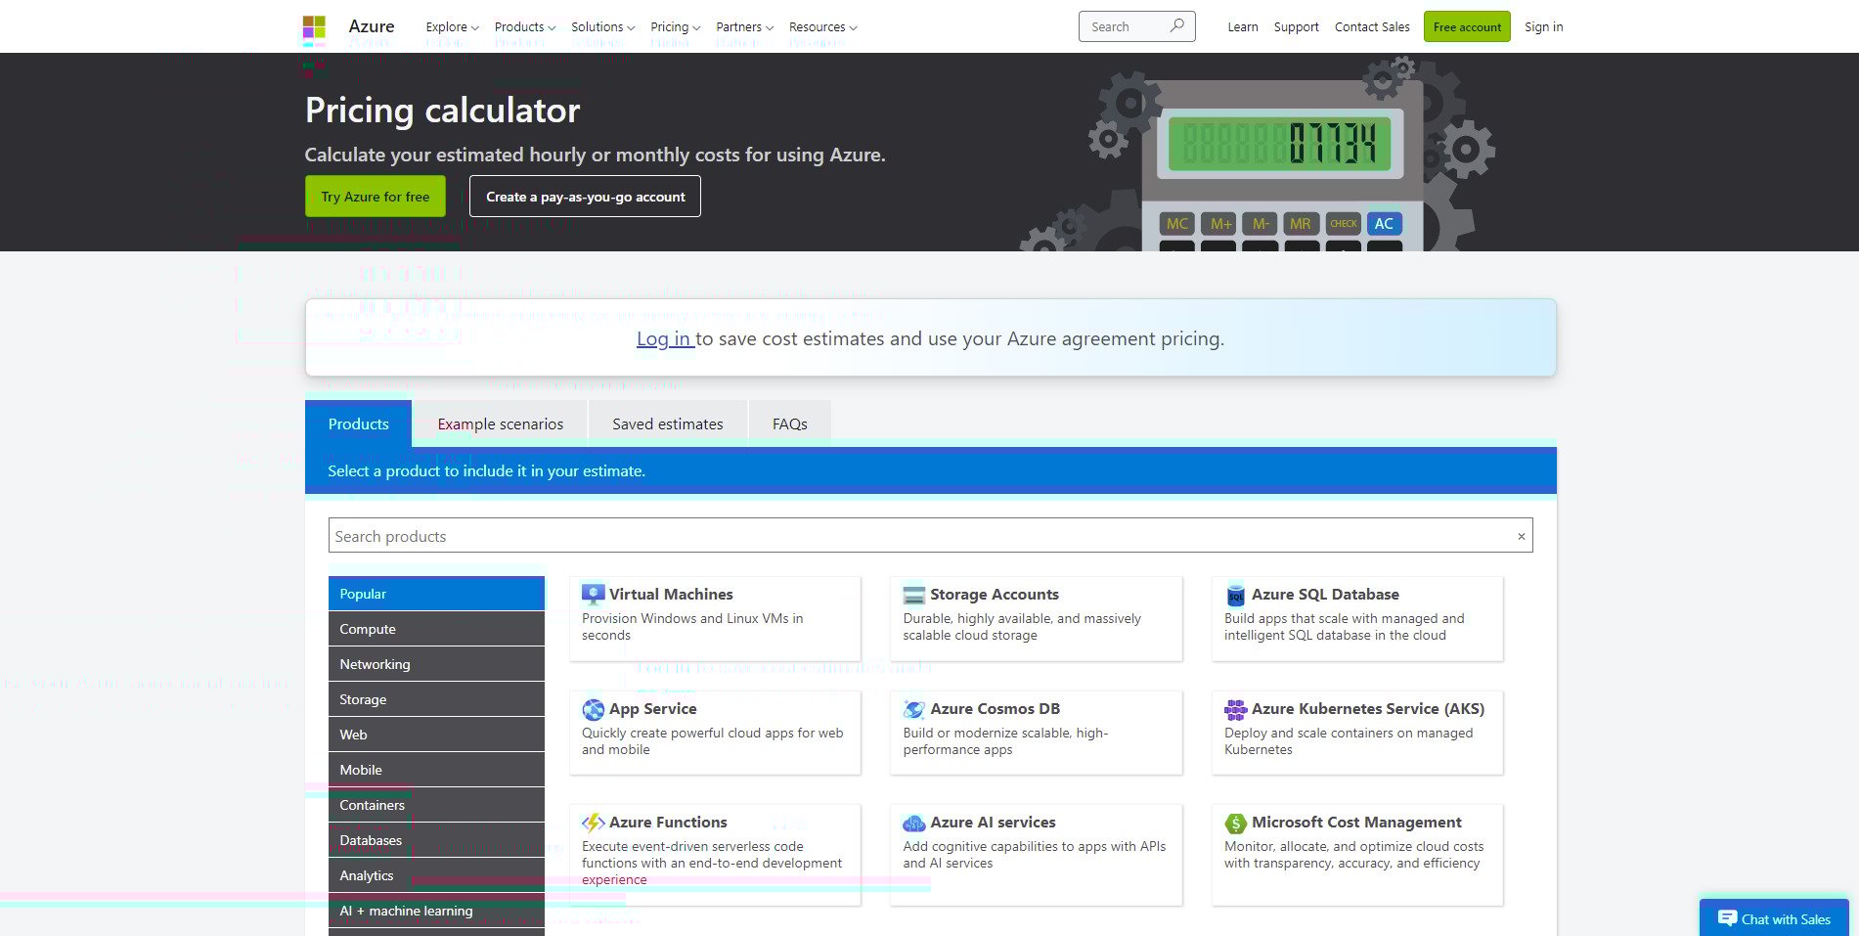The height and width of the screenshot is (936, 1859).
Task: Click the Microsoft Cost Management icon
Action: click(x=1236, y=823)
